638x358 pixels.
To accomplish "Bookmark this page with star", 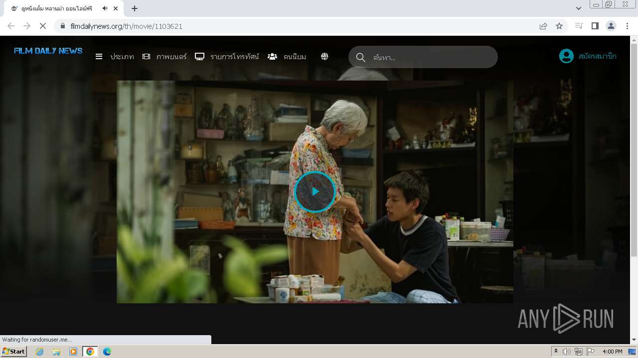I will [x=559, y=26].
